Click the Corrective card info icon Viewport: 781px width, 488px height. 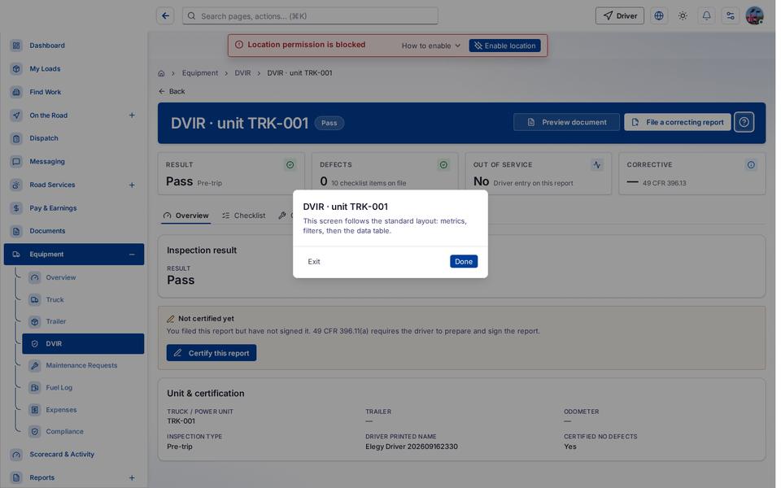751,165
